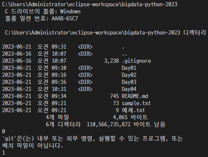Screen dimensions: 208x157
Task: Select the Day04 directory entry
Action: (x=129, y=89)
